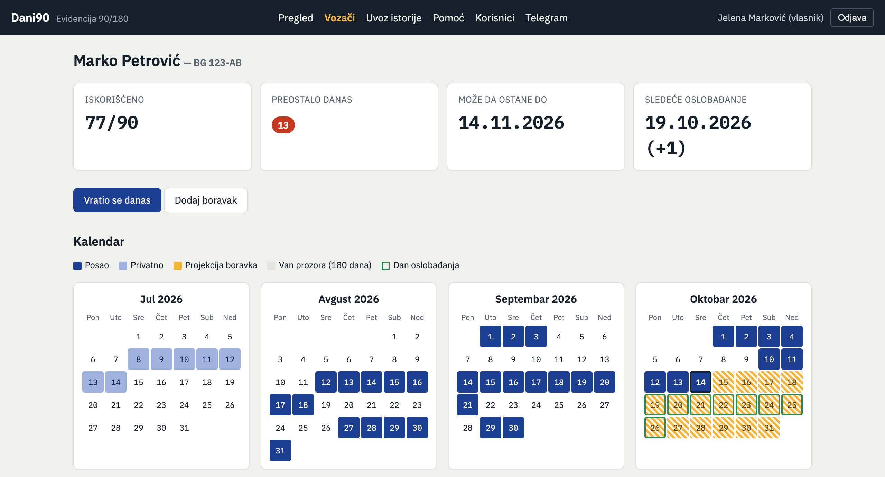Select the Vozači navigation tab
The image size is (885, 477).
click(339, 18)
